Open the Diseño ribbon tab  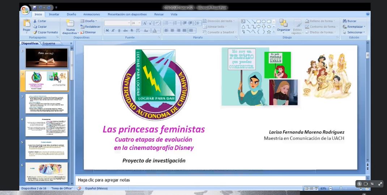click(x=71, y=14)
